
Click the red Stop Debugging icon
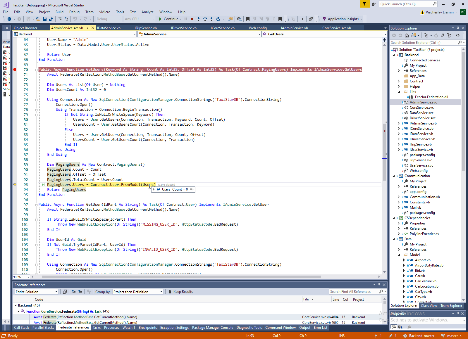pos(192,19)
